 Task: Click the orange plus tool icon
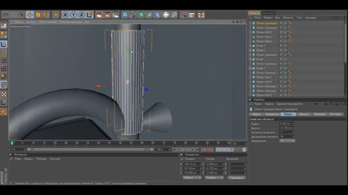click(x=55, y=15)
